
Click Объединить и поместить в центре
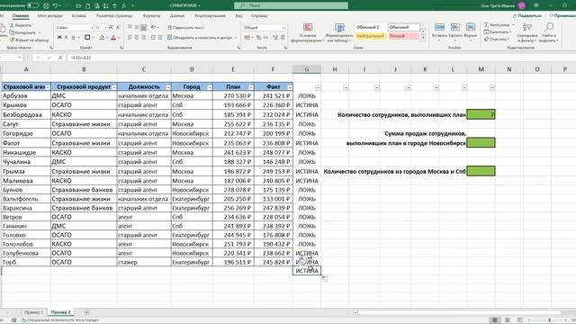tap(202, 38)
